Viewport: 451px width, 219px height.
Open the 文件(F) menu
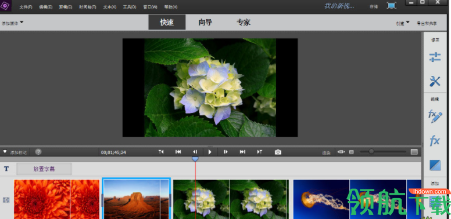pos(26,7)
